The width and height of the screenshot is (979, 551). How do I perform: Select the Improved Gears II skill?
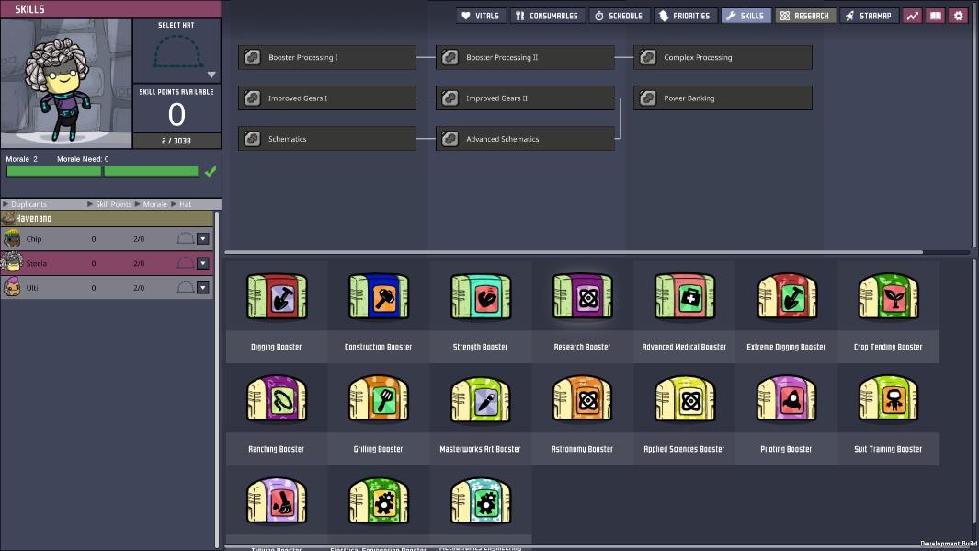click(525, 98)
